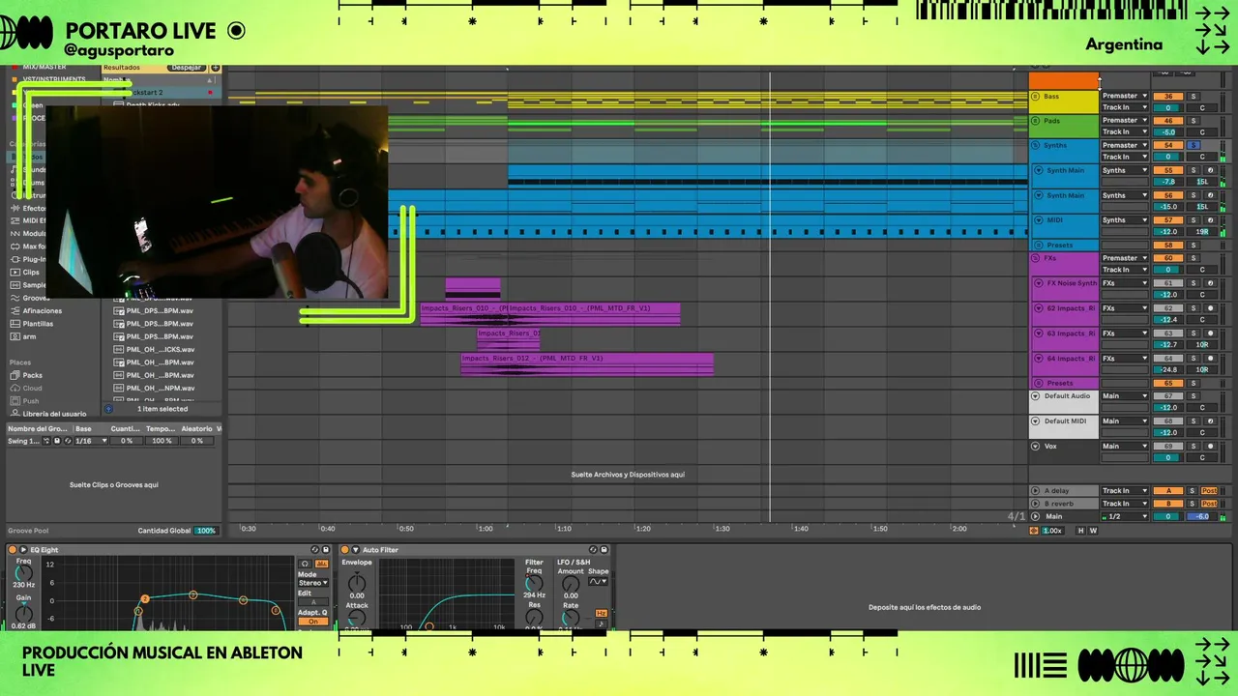Turn off Auto Filter device activator
This screenshot has width=1238, height=696.
(x=344, y=549)
